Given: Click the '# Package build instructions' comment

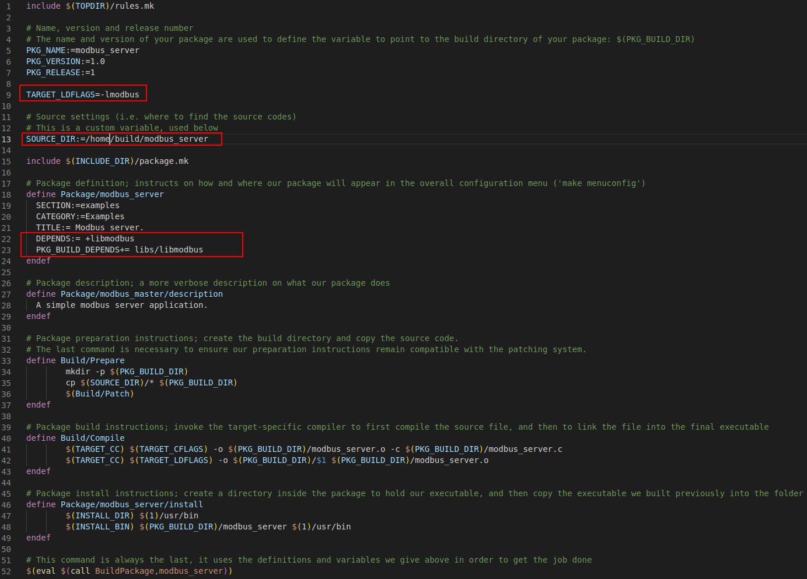Looking at the screenshot, I should 397,427.
